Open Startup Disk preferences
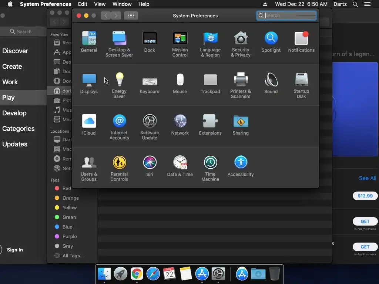Viewport: 379px width, 284px height. pyautogui.click(x=301, y=85)
